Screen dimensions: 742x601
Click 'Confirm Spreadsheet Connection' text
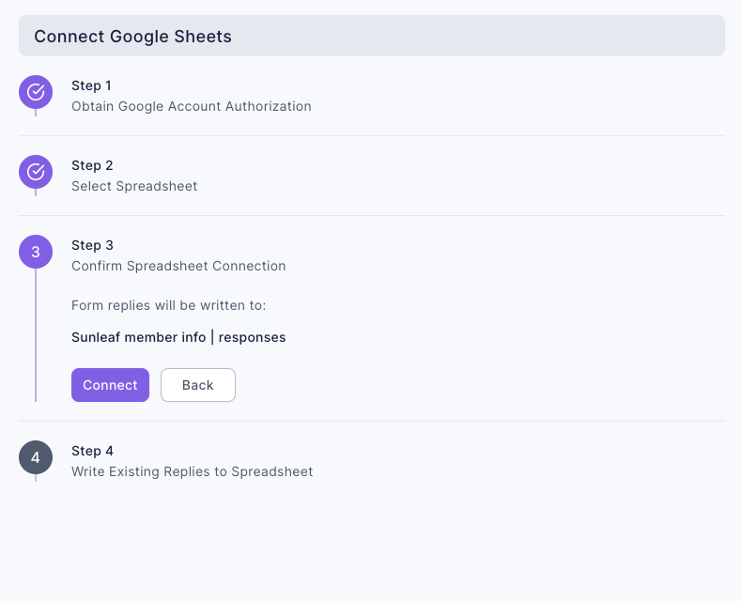[x=178, y=266]
